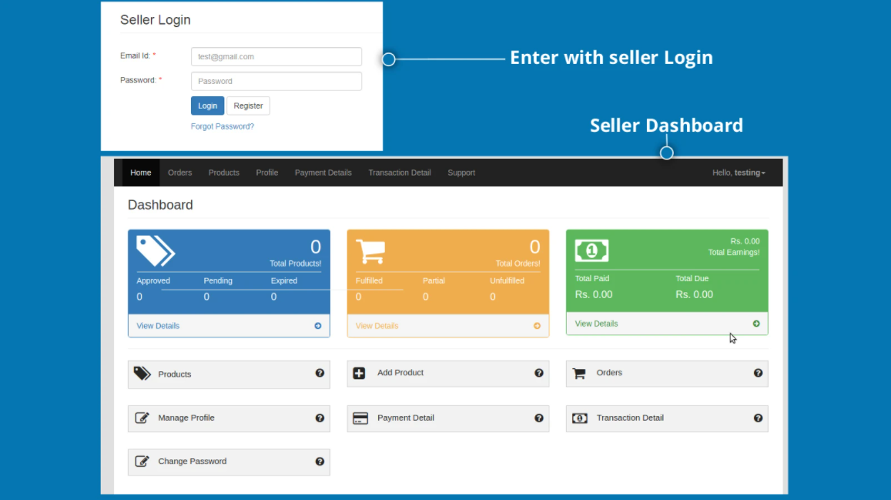
Task: Click the Total Paid label
Action: (592, 278)
